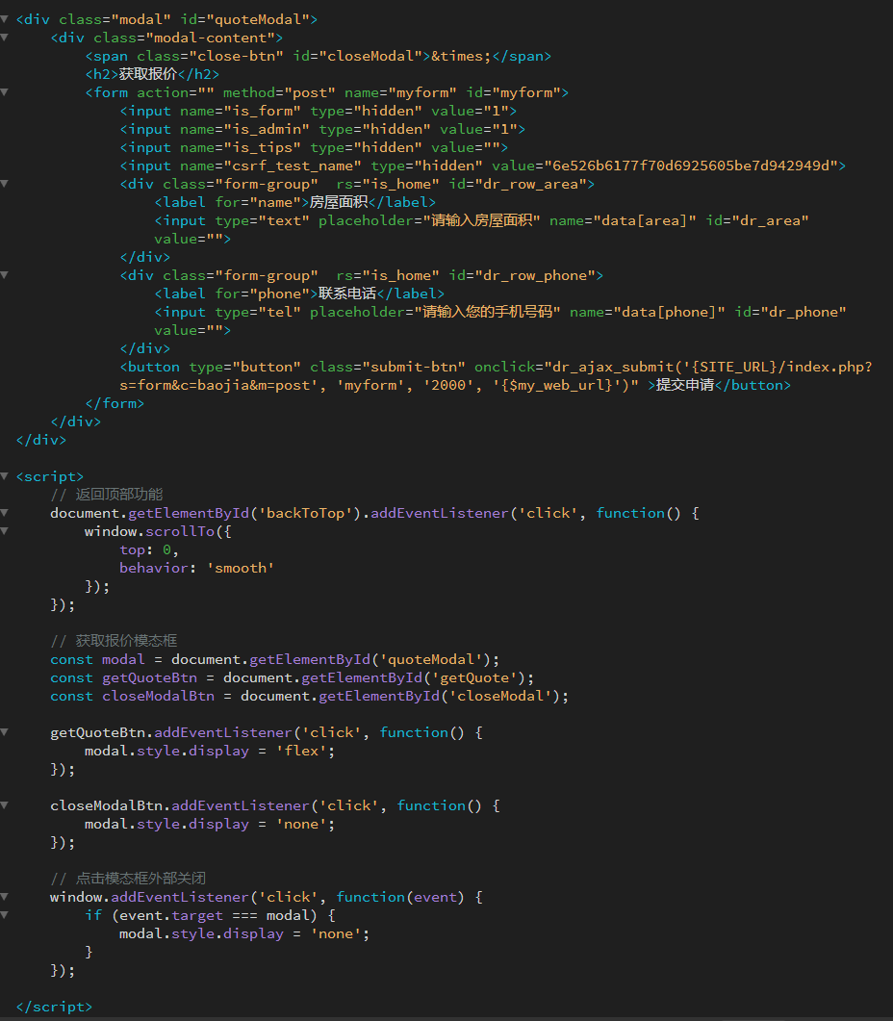Collapse the modal-content div fold arrow
893x1021 pixels.
pyautogui.click(x=4, y=38)
